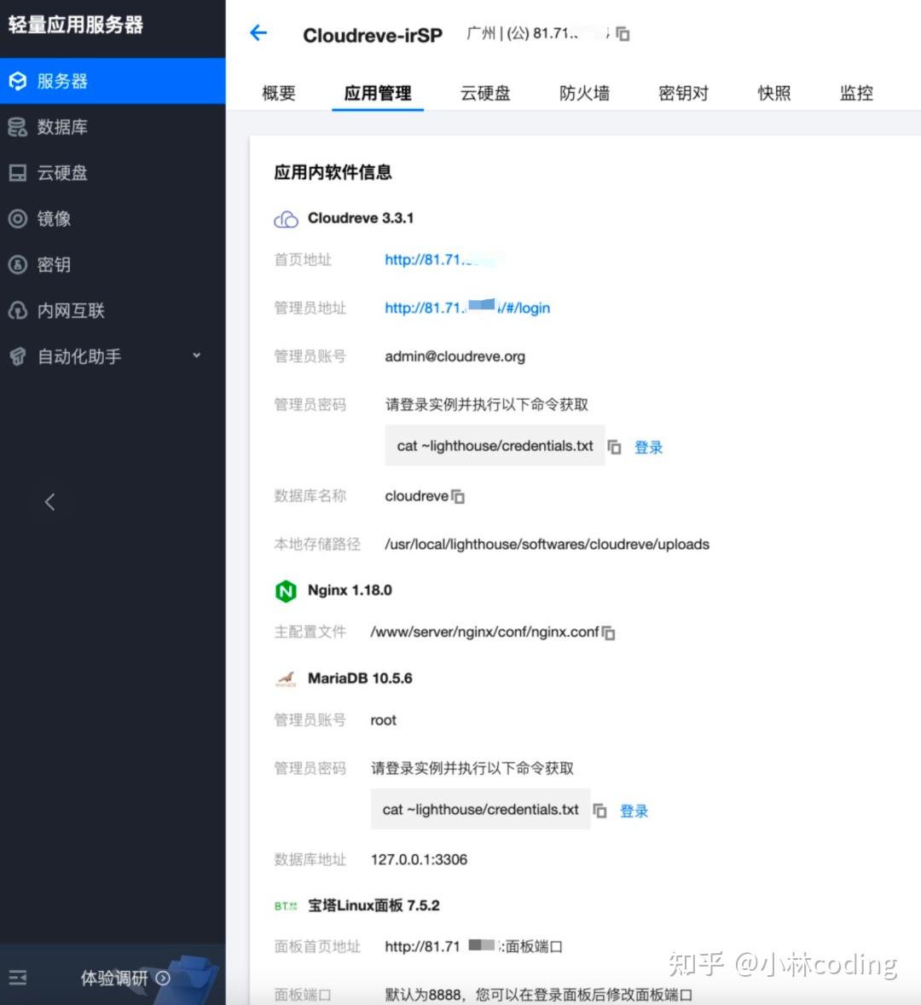Open the Cloudreve admin login URL

[467, 308]
